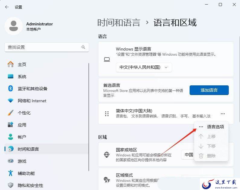Open 系统 settings in the sidebar
This screenshot has height=190, width=240.
[46, 76]
